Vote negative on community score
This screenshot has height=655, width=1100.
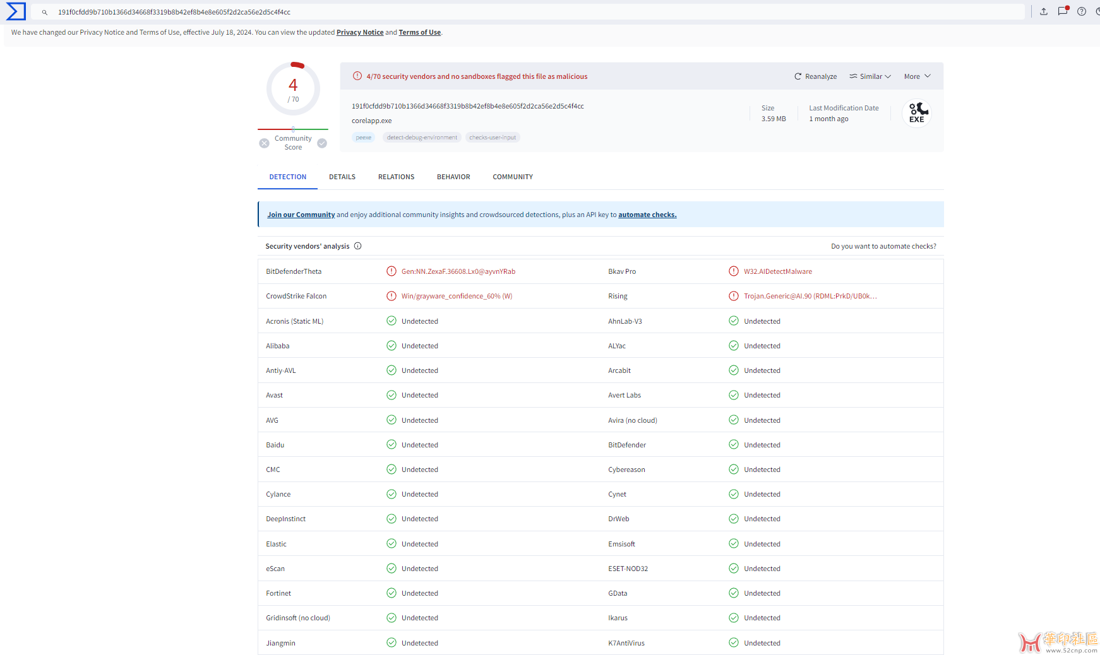coord(265,143)
